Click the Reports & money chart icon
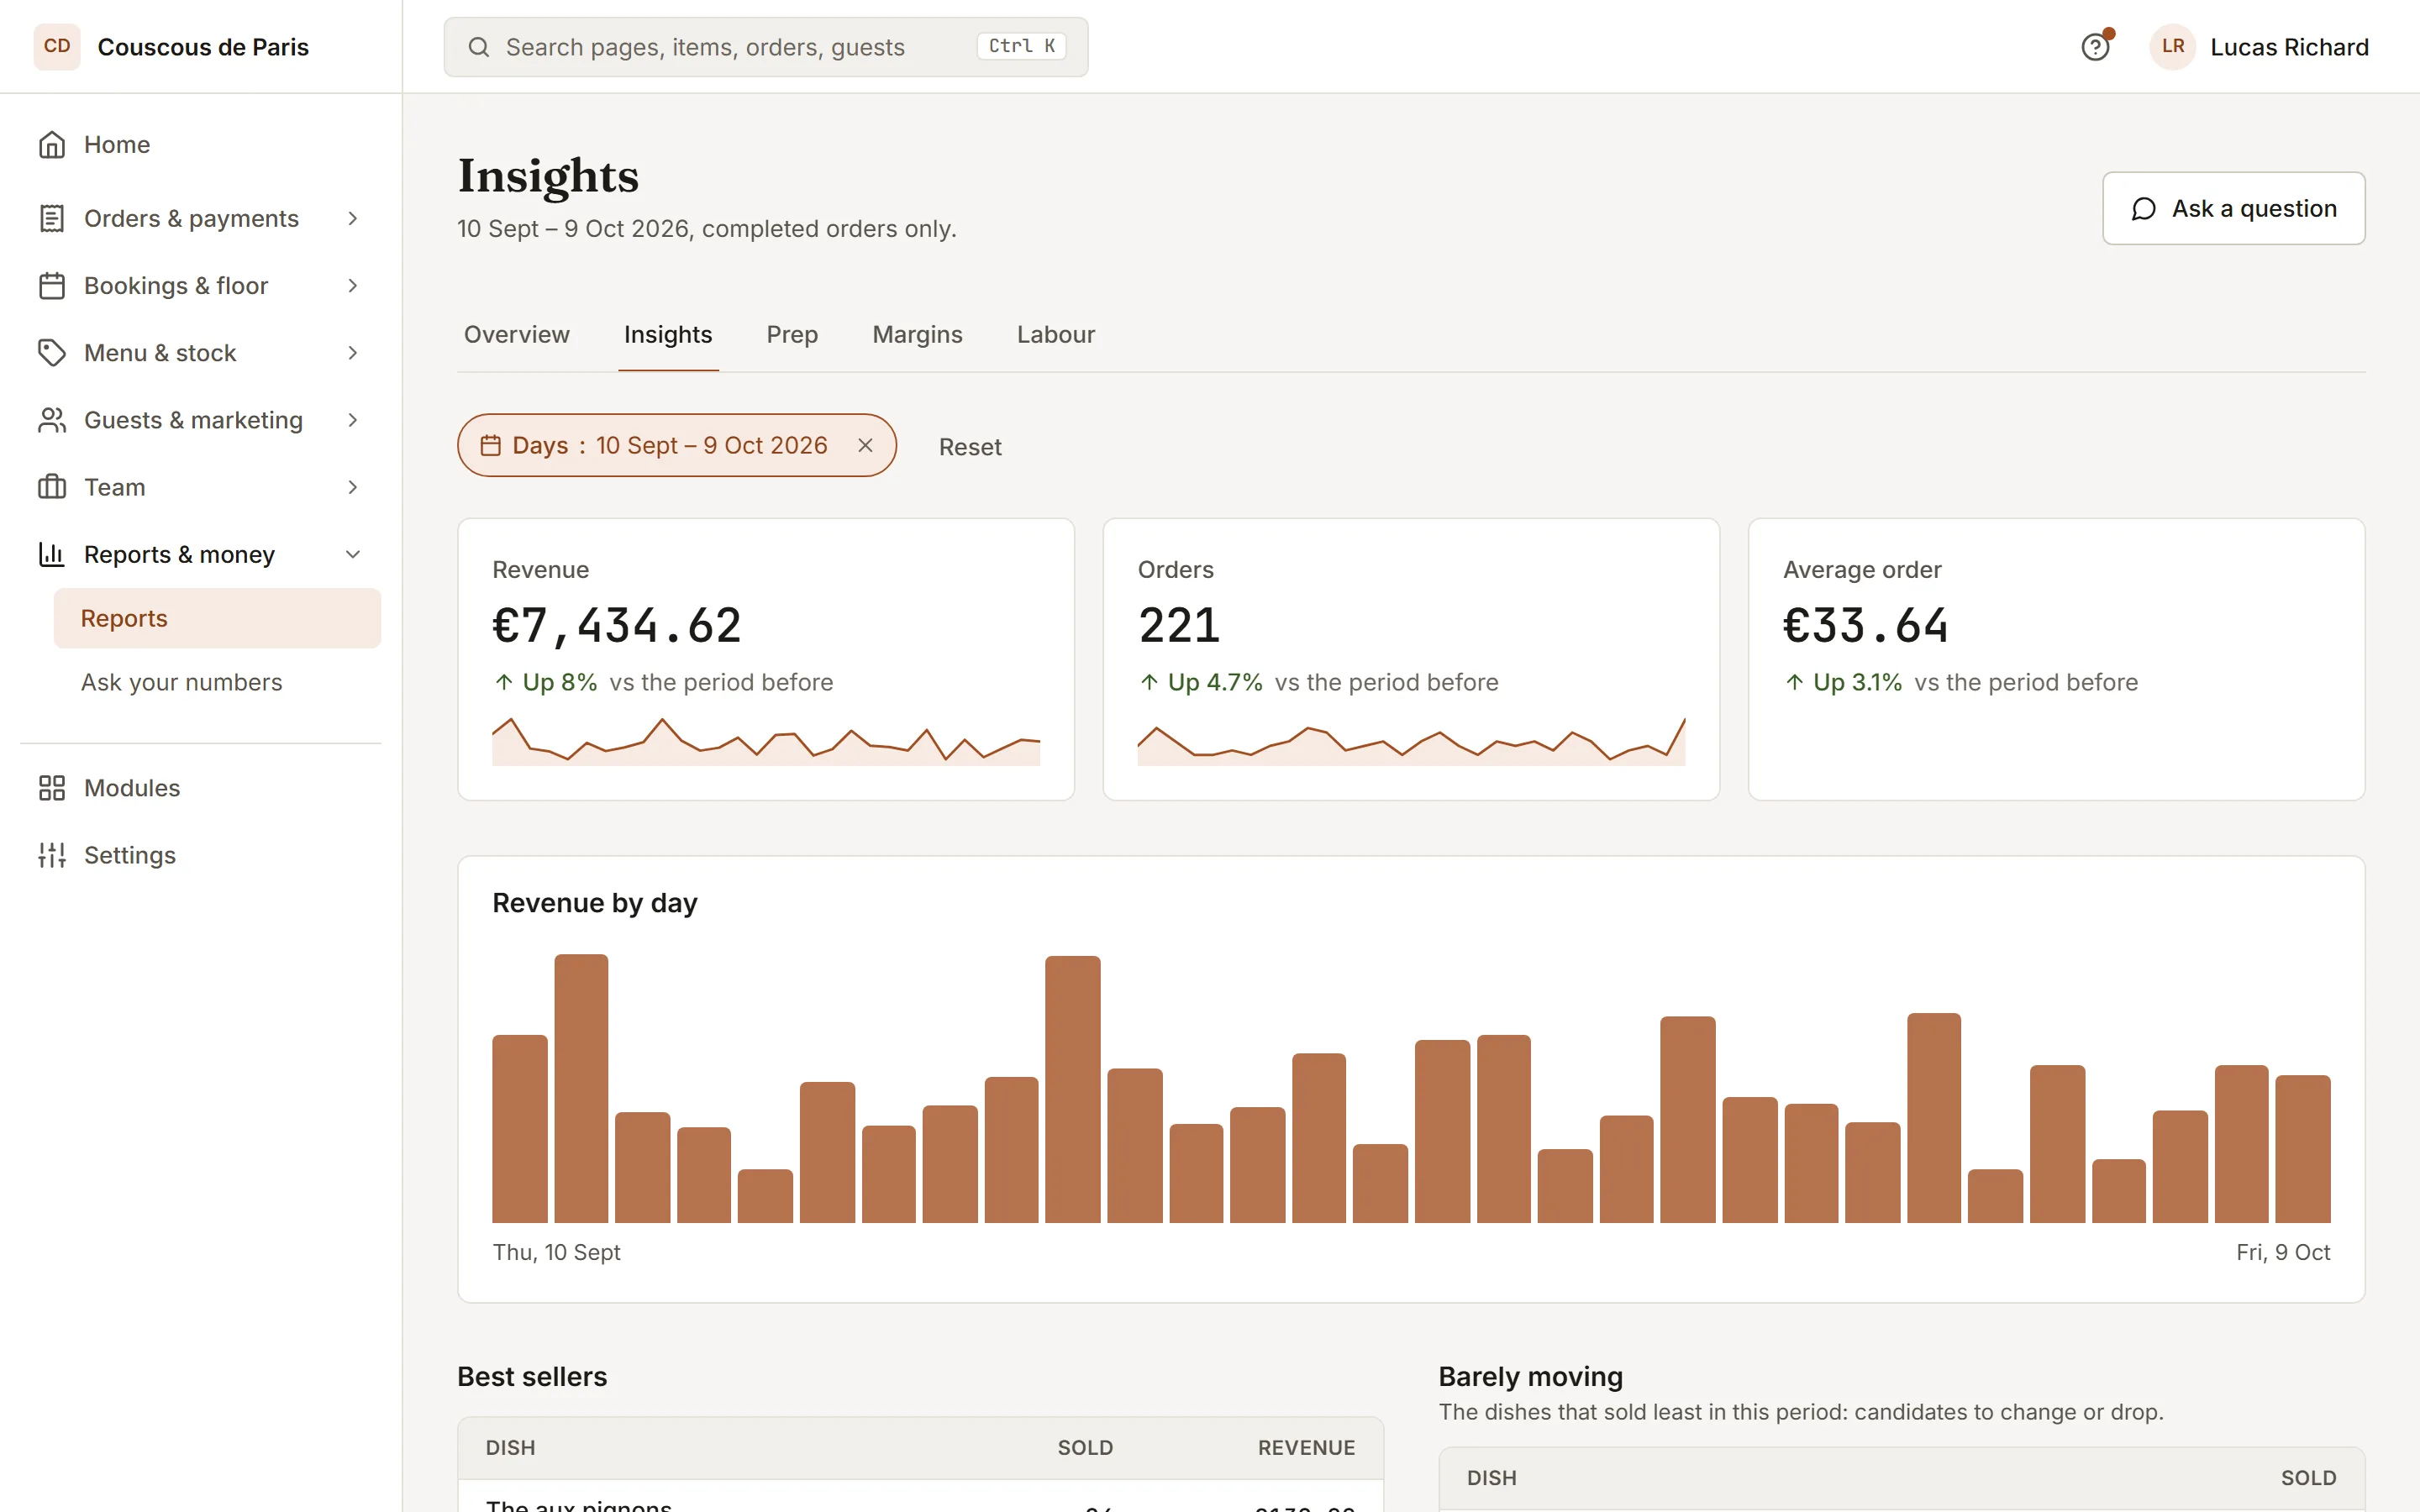The width and height of the screenshot is (2420, 1512). 52,554
